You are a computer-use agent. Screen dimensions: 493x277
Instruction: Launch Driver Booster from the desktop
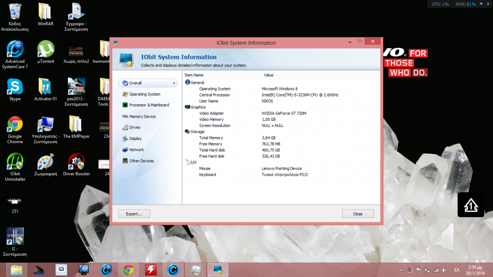[76, 165]
